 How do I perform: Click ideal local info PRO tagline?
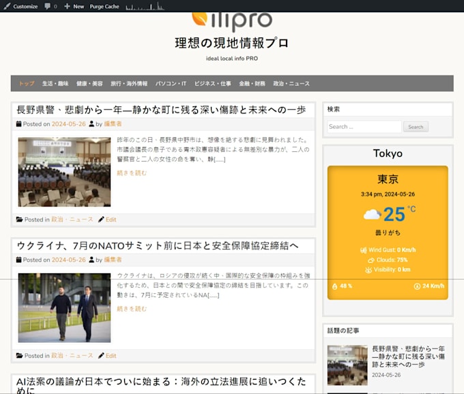pyautogui.click(x=232, y=59)
